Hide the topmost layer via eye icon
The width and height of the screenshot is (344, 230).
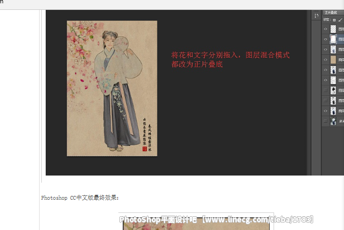click(326, 29)
